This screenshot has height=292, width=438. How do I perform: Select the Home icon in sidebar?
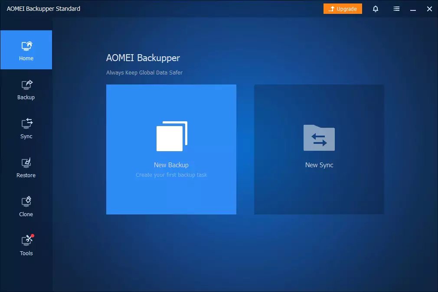[x=27, y=46]
